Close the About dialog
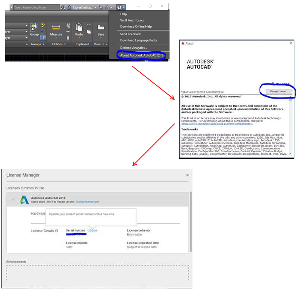 [x=291, y=43]
